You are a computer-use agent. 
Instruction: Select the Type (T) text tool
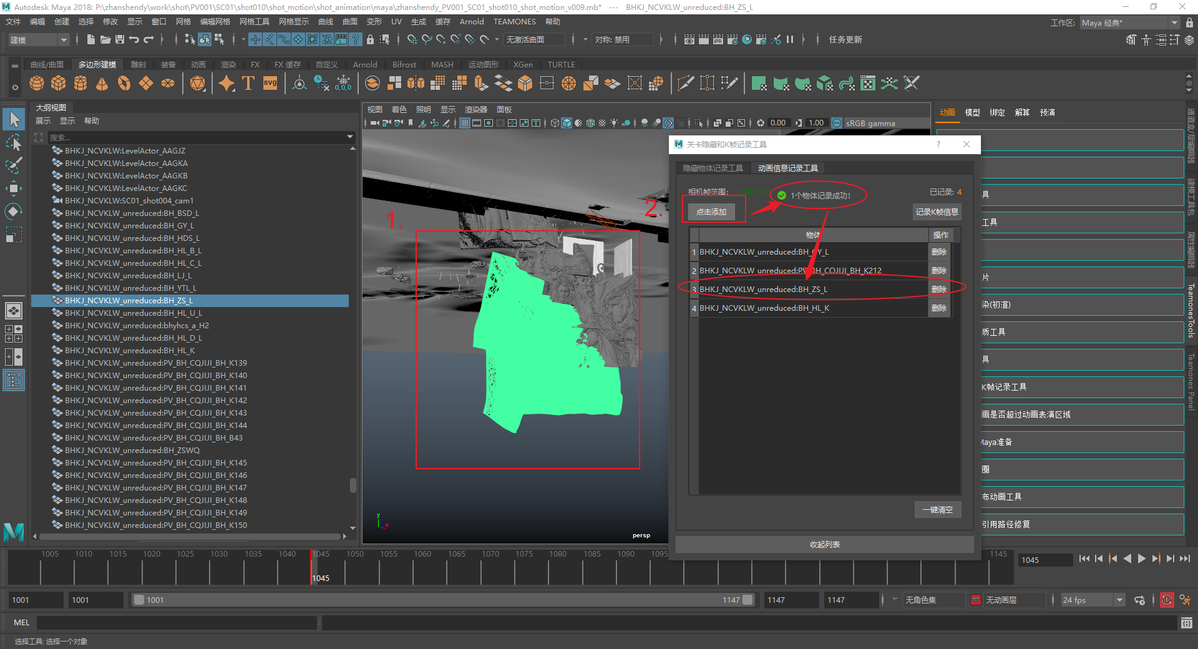(248, 83)
